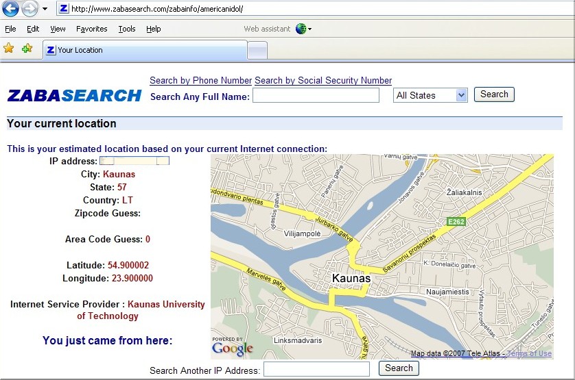
Task: Click the Vilijampolė label on map
Action: click(302, 233)
